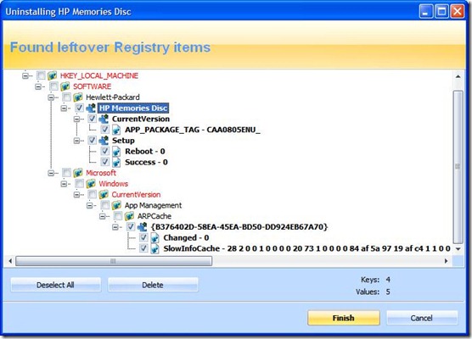Check the Microsoft key checkbox

pyautogui.click(x=66, y=173)
